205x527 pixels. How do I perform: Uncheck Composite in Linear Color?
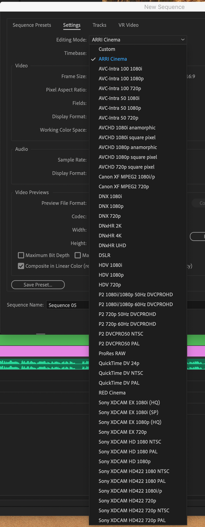(x=21, y=266)
